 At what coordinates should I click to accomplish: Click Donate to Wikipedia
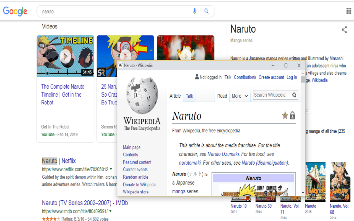140,185
